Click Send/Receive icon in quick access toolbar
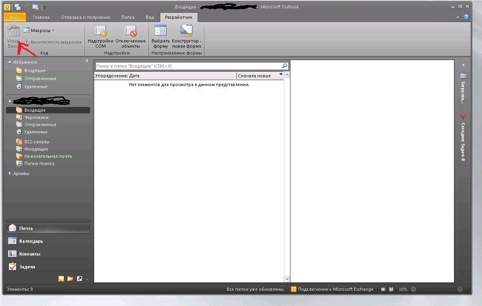The width and height of the screenshot is (482, 306). [18, 7]
